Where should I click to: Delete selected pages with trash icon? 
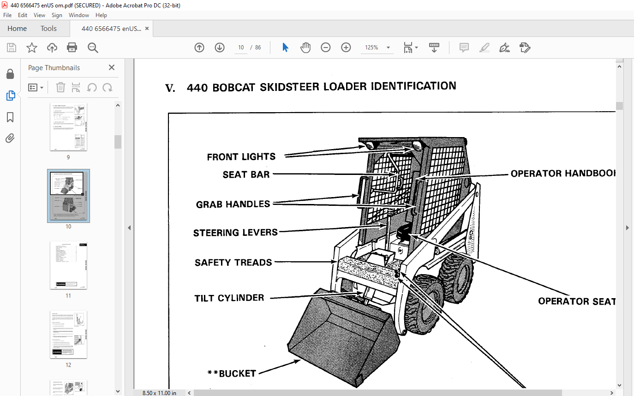[60, 87]
